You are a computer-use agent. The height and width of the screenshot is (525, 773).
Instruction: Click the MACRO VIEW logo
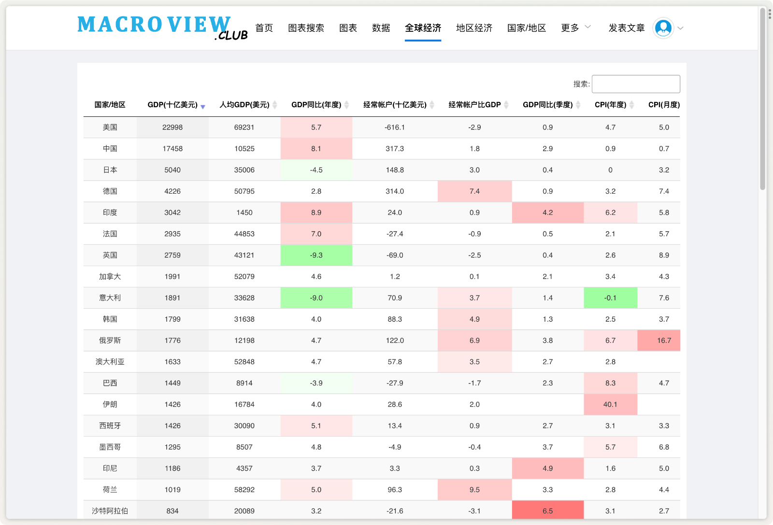tap(155, 23)
